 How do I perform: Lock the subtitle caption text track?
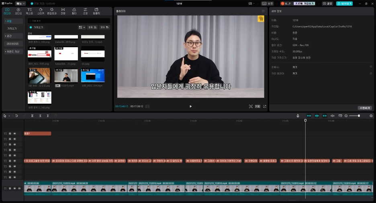coord(10,161)
